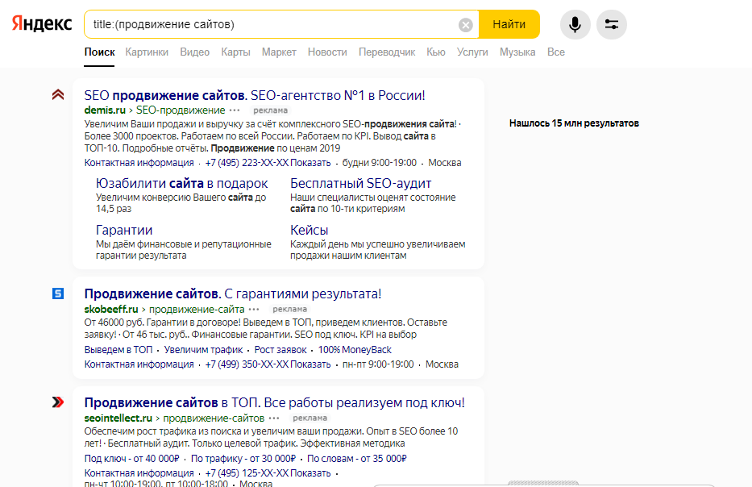Open skobeeff.ru Контактная информация link

pyautogui.click(x=139, y=364)
